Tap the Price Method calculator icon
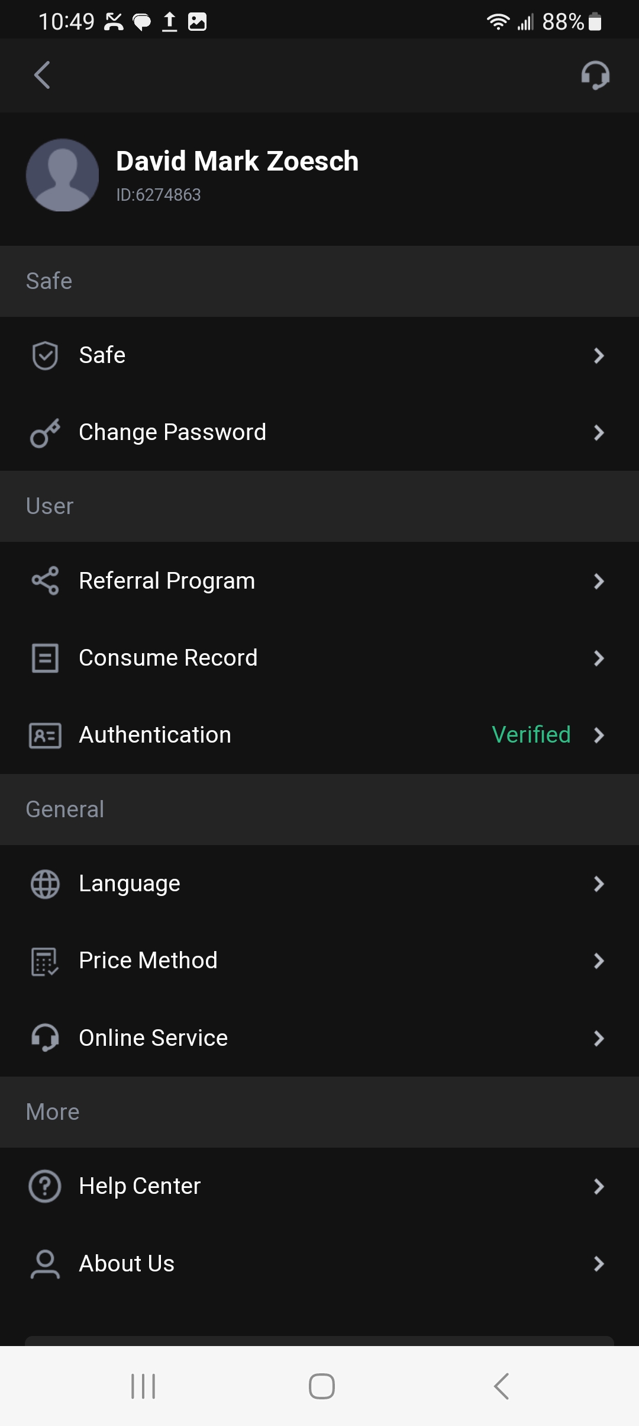639x1426 pixels. 45,961
